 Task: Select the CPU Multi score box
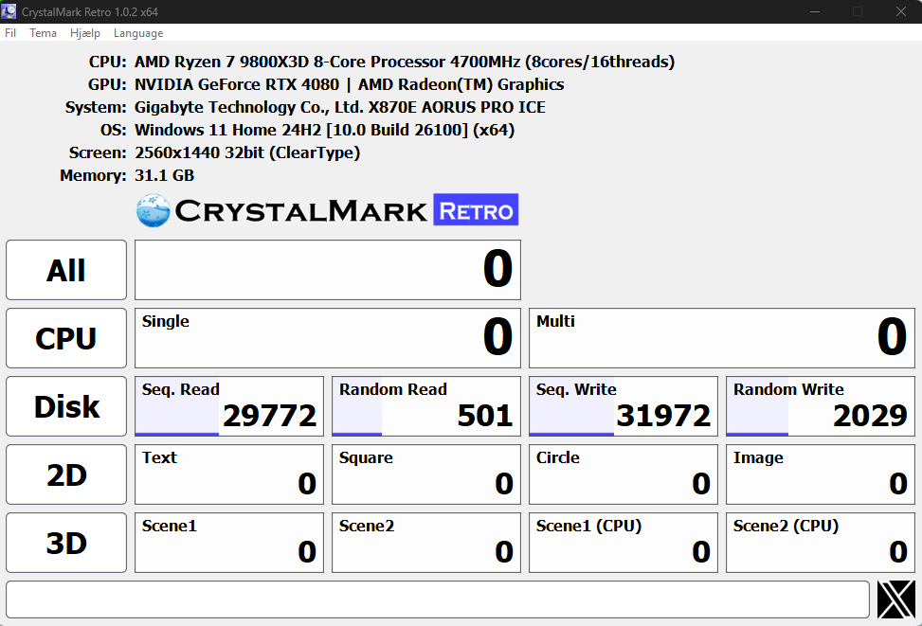(722, 338)
